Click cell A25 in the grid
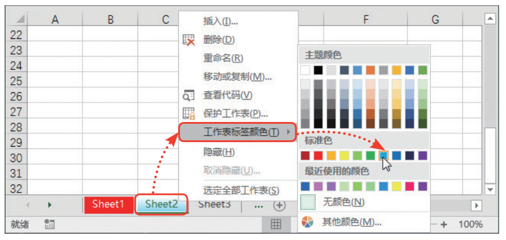 pyautogui.click(x=55, y=81)
